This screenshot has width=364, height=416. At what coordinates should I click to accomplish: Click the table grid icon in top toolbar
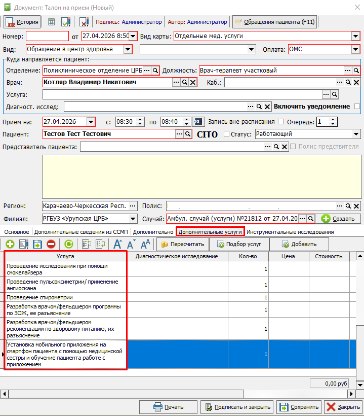click(51, 22)
